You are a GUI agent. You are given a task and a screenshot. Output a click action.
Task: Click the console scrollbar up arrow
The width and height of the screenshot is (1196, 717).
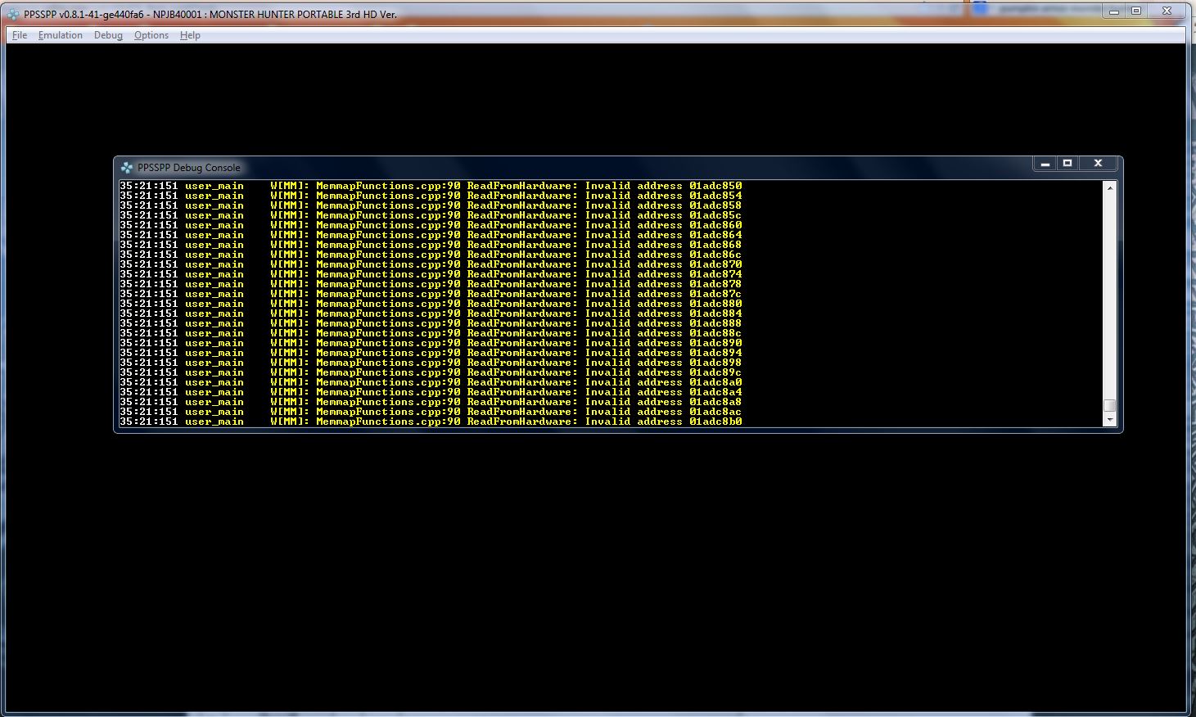coord(1110,188)
